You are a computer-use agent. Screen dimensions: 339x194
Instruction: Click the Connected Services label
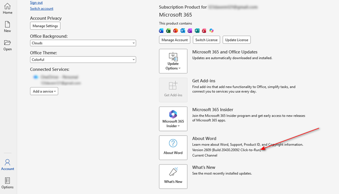tap(50, 70)
